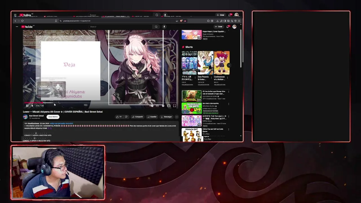Focus the YouTube Buscar search field
Screen dimensions: 361x203
[x=121, y=27]
